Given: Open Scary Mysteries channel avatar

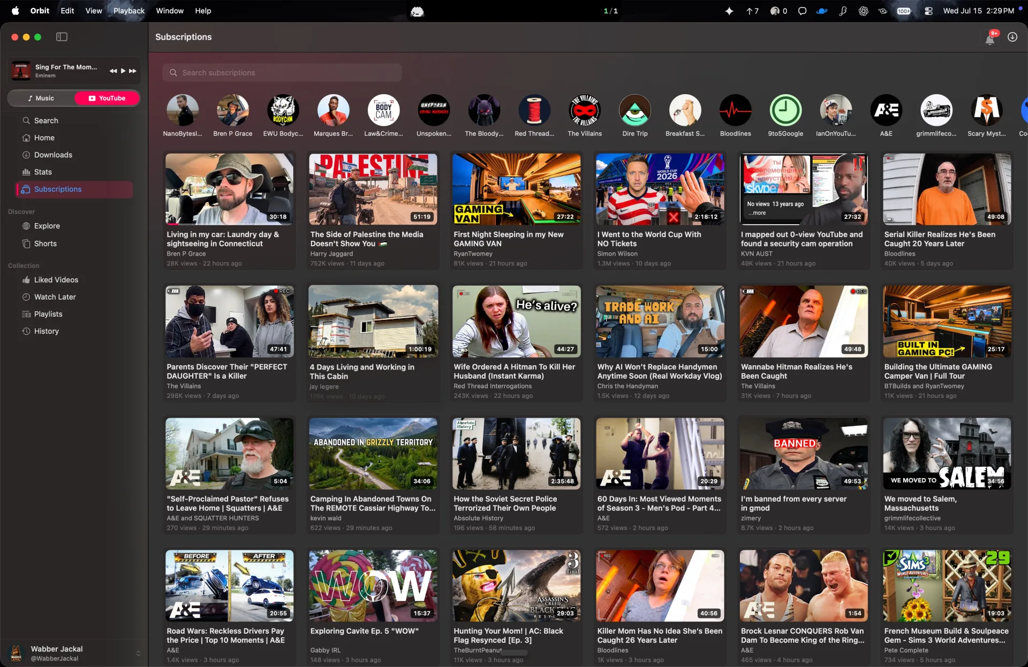Looking at the screenshot, I should pyautogui.click(x=987, y=110).
